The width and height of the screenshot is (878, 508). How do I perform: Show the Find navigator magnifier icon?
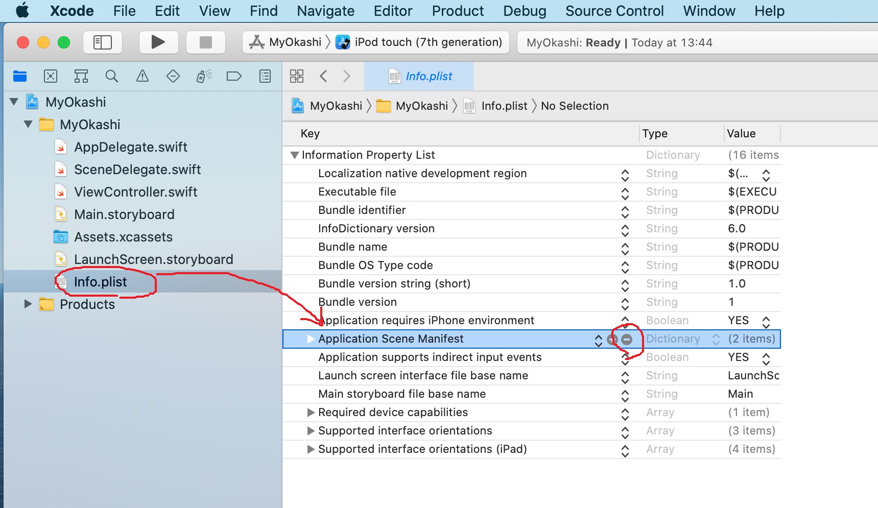(112, 76)
